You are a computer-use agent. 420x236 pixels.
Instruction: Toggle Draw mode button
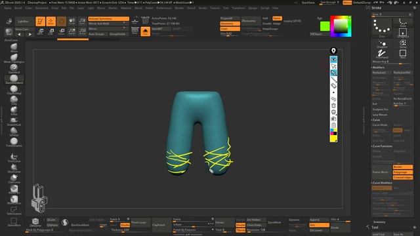click(x=51, y=21)
